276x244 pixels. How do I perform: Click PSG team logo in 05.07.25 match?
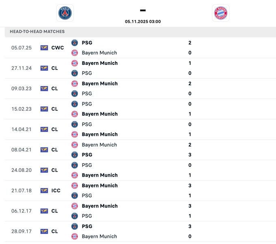75,43
